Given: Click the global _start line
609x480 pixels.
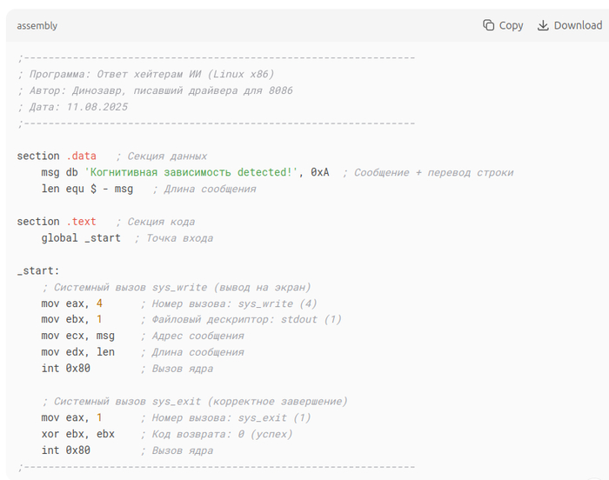Looking at the screenshot, I should click(81, 238).
